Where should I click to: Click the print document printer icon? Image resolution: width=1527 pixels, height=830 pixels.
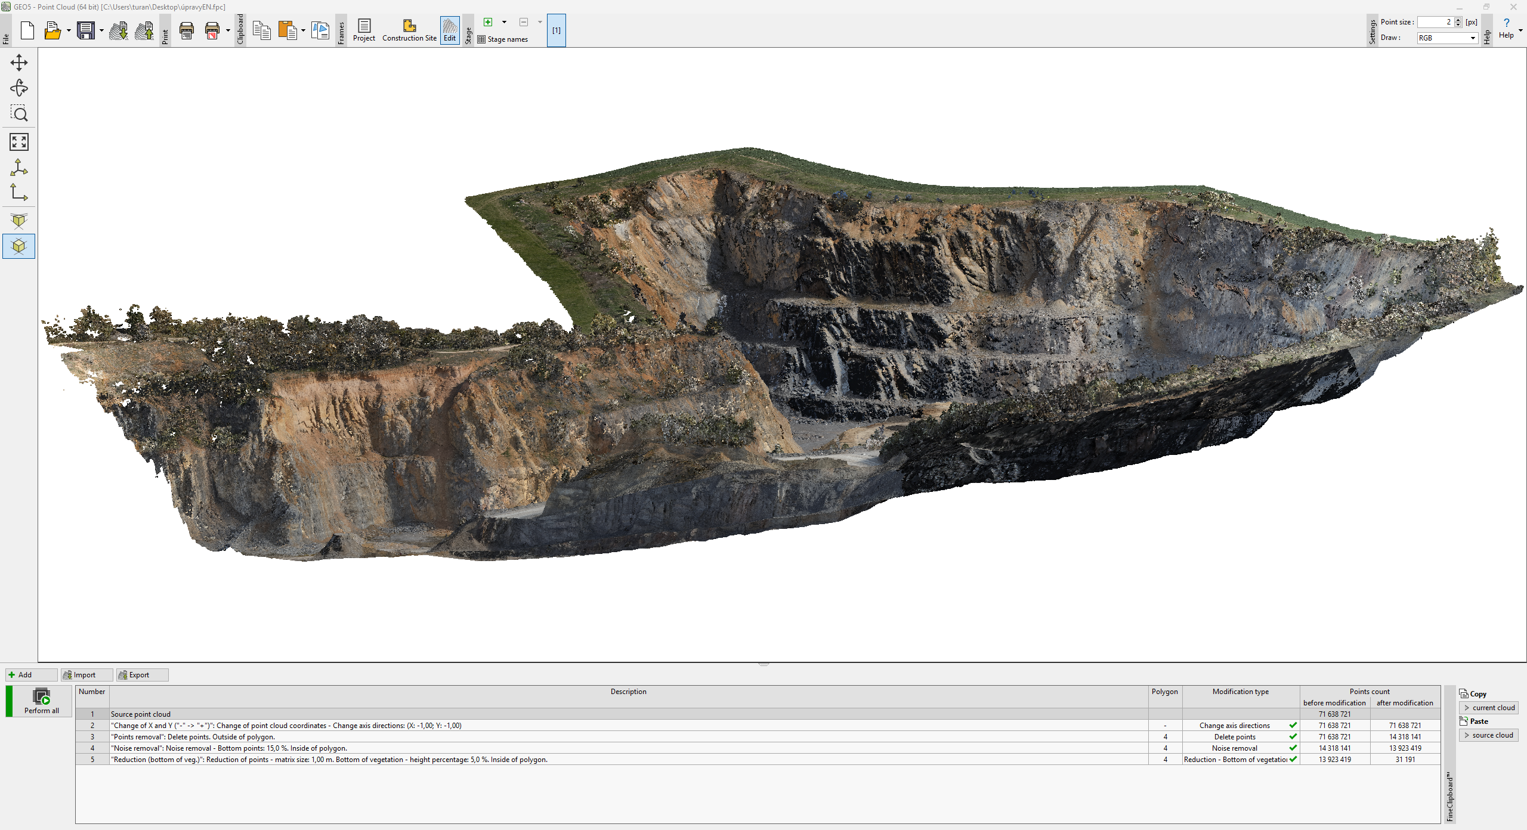[x=187, y=30]
